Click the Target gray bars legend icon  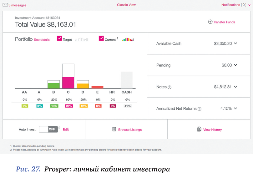pyautogui.click(x=82, y=40)
